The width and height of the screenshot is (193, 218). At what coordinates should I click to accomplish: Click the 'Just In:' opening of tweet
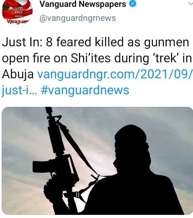[22, 42]
